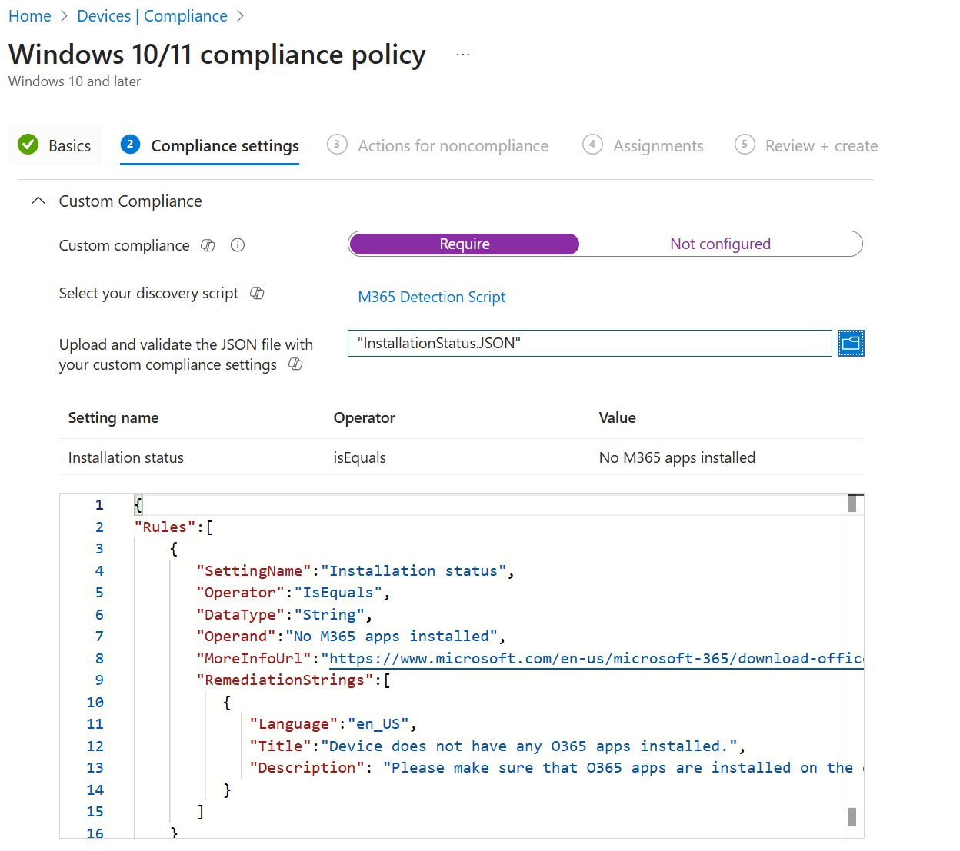Click the Windows 10 and later subtitle
Screen dimensions: 960x851
click(x=75, y=81)
